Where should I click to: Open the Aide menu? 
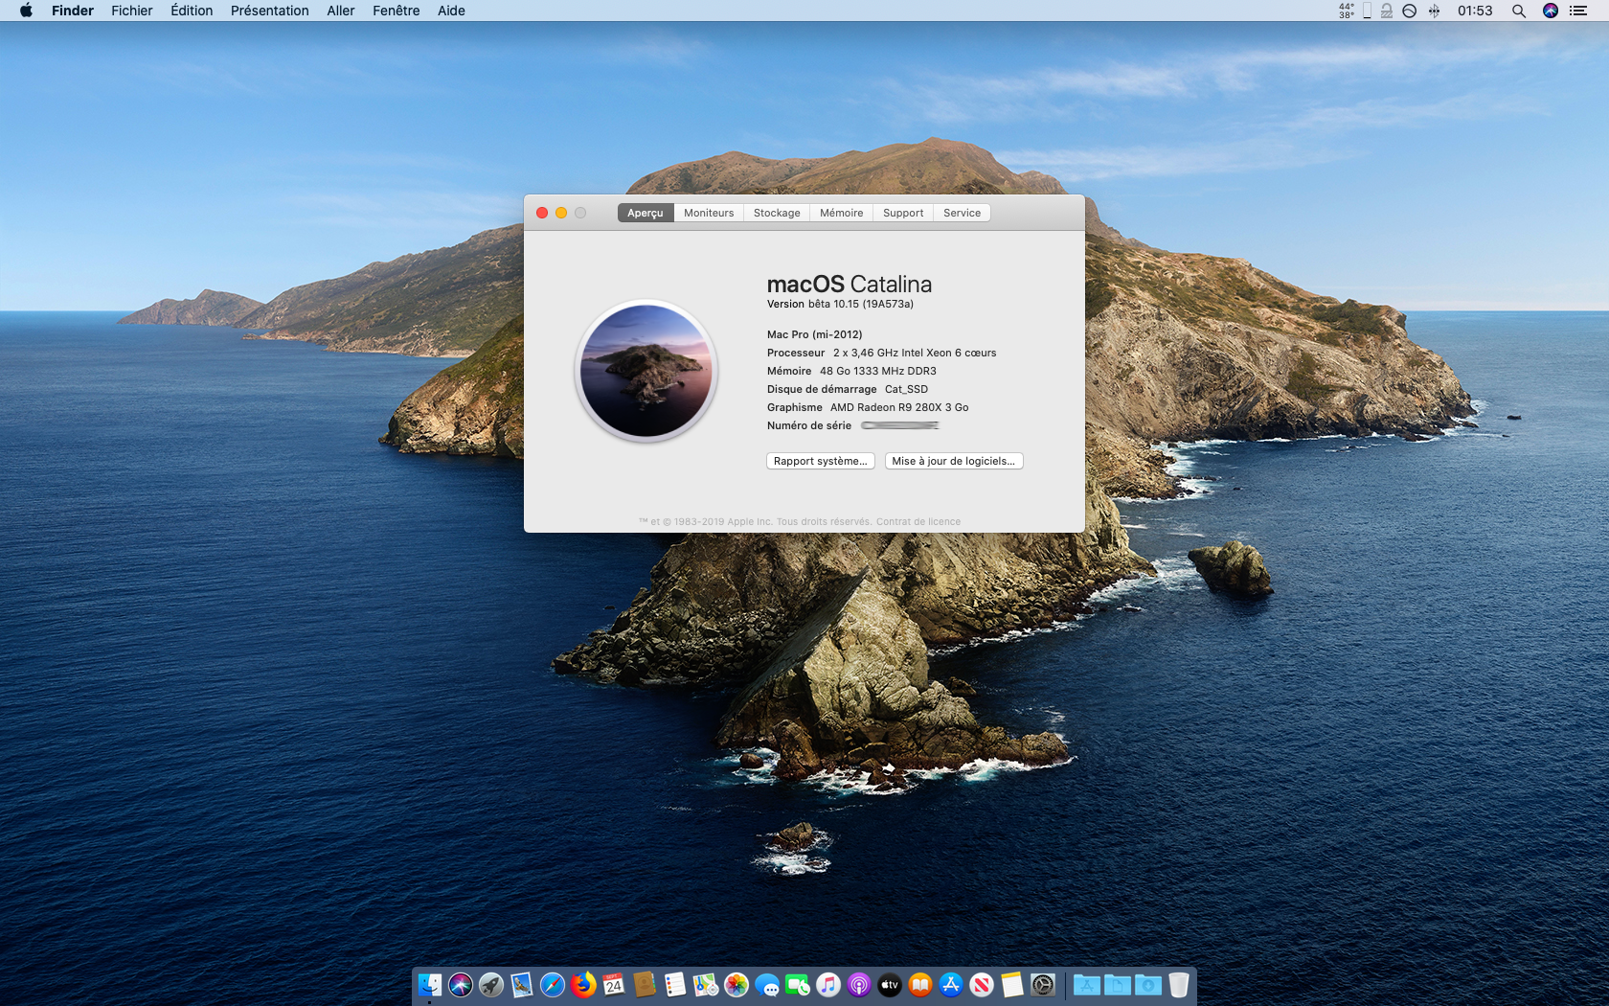click(451, 11)
